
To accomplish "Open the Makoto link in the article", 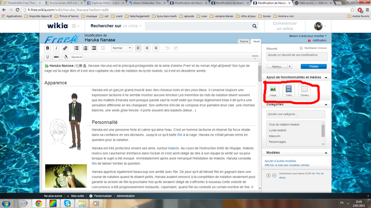I will [173, 148].
